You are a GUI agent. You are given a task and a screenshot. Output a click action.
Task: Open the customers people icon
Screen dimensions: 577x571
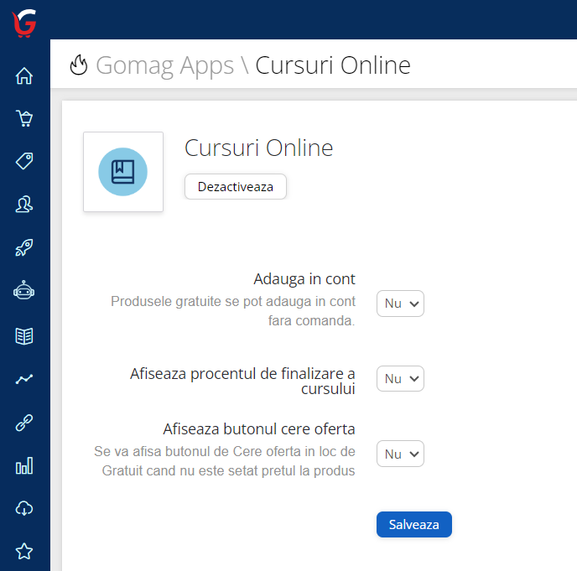pyautogui.click(x=24, y=205)
